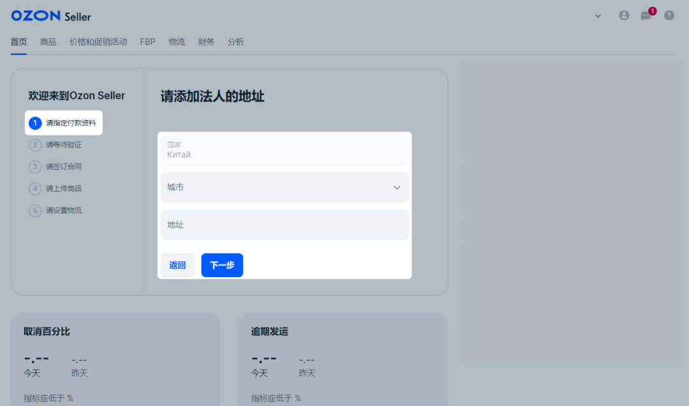689x406 pixels.
Task: Click the 逾期发运 card title
Action: (x=269, y=332)
